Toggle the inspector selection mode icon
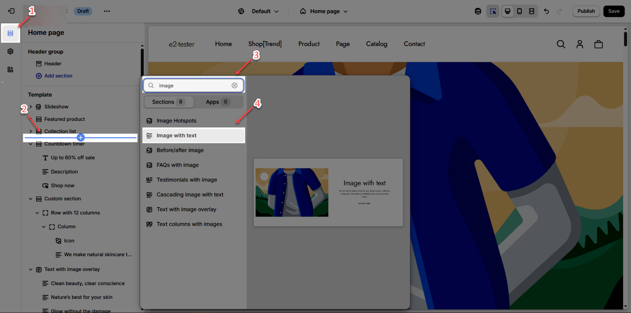This screenshot has width=631, height=313. pyautogui.click(x=493, y=11)
